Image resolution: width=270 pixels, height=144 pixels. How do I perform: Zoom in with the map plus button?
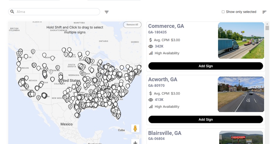[x=135, y=143]
